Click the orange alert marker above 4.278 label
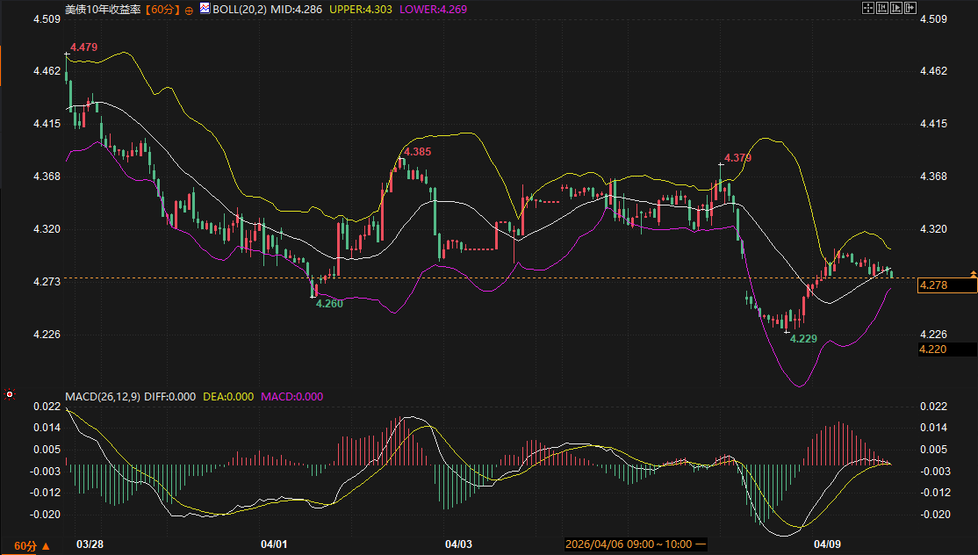The image size is (978, 555). [x=972, y=275]
